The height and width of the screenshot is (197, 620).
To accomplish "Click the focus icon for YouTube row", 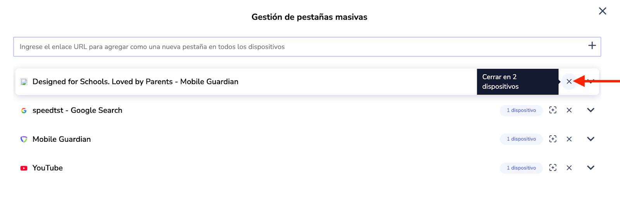I will click(553, 168).
